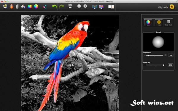
Task: Open the round color wheel in toolbar
Action: [x=36, y=6]
